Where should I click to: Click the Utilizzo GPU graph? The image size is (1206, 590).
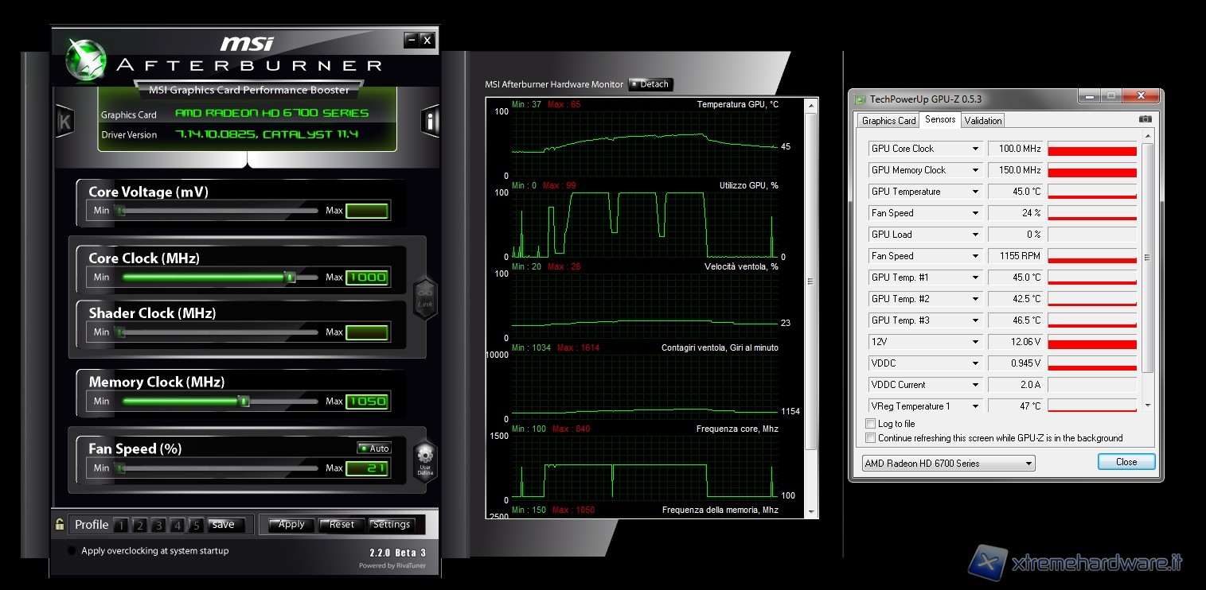tap(645, 224)
